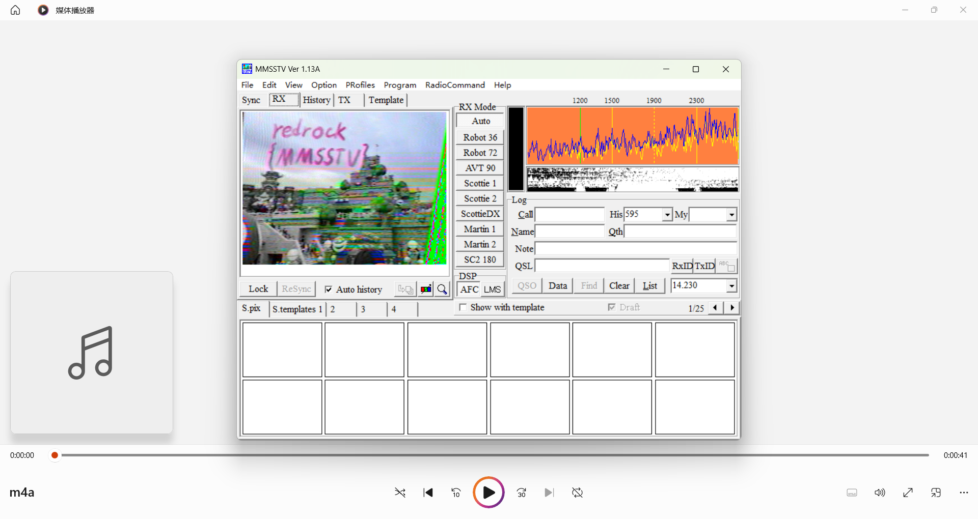The width and height of the screenshot is (978, 519).
Task: Toggle the Draft checkbox
Action: [x=612, y=307]
